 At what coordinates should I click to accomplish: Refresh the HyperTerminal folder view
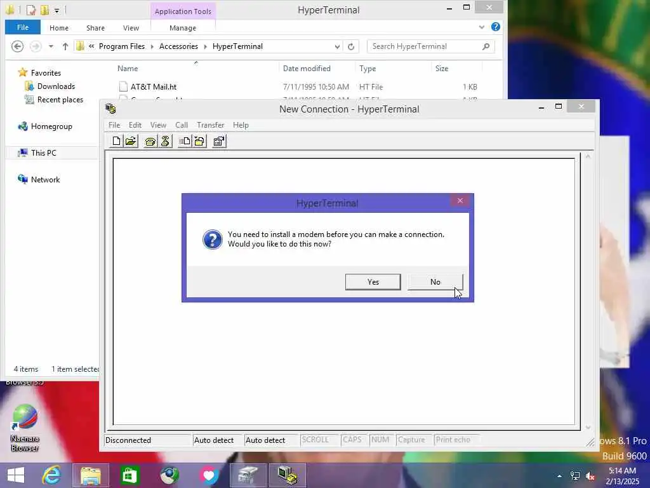coord(350,46)
